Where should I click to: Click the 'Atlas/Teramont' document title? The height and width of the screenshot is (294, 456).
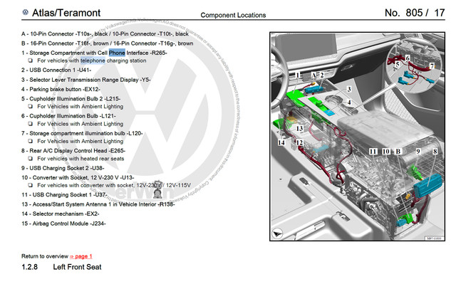coord(66,13)
